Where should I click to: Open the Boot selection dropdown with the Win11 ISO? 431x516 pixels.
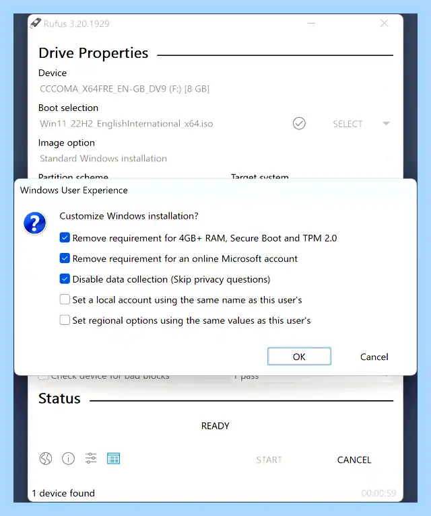click(x=163, y=124)
